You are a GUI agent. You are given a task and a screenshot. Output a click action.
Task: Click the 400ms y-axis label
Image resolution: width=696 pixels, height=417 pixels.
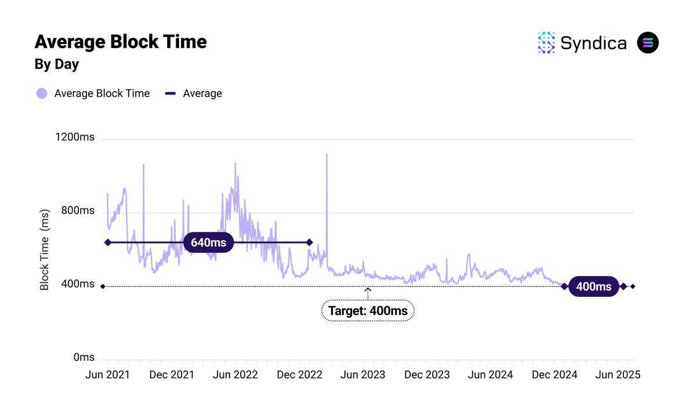click(x=77, y=284)
